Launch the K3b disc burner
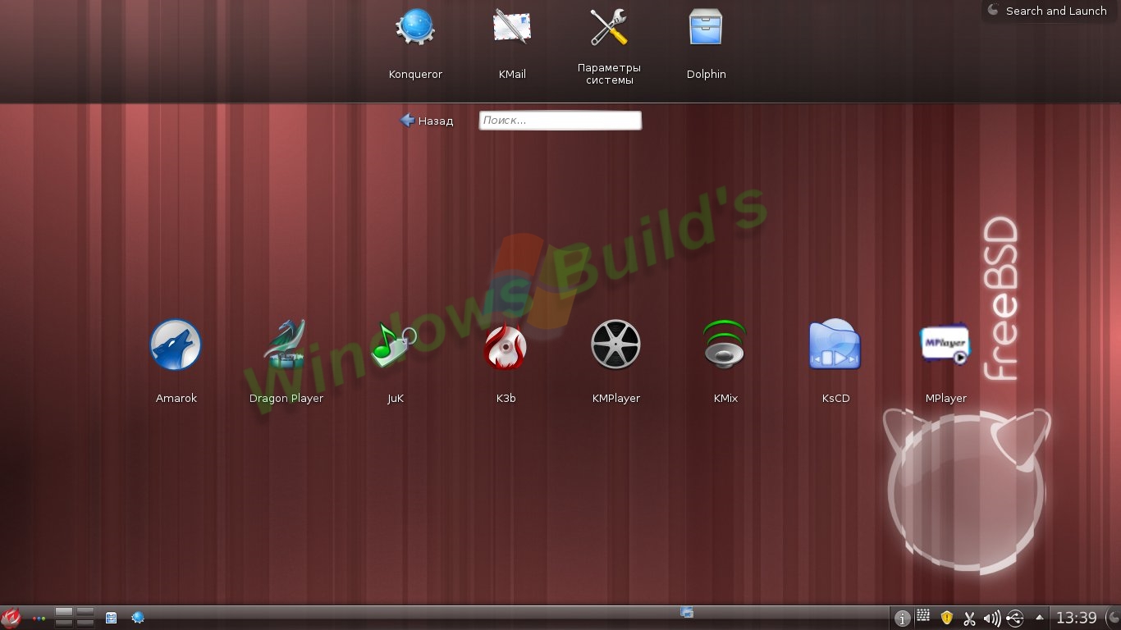Screen dimensions: 1121x630 click(506, 345)
